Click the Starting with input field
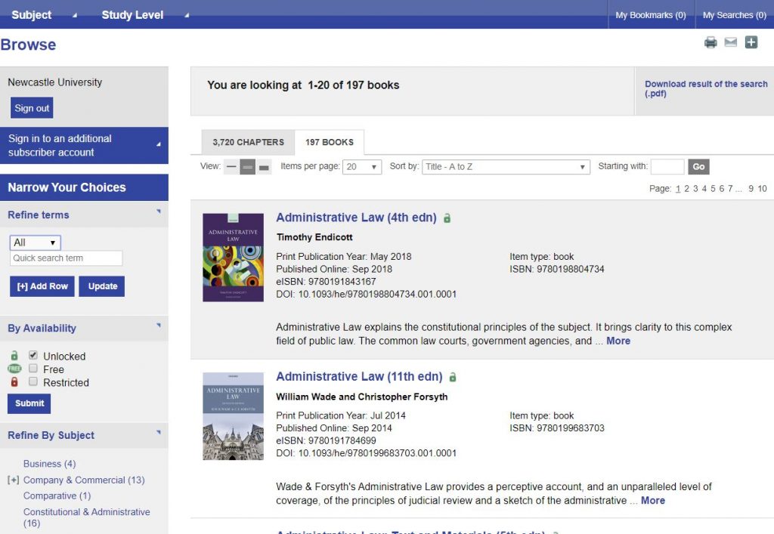This screenshot has height=534, width=774. pos(667,167)
